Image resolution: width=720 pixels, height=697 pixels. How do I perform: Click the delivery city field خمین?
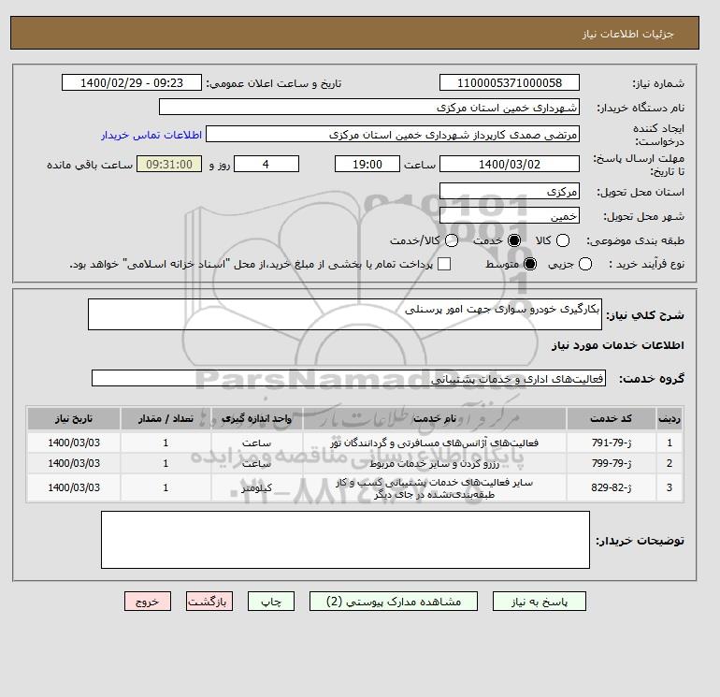(510, 215)
